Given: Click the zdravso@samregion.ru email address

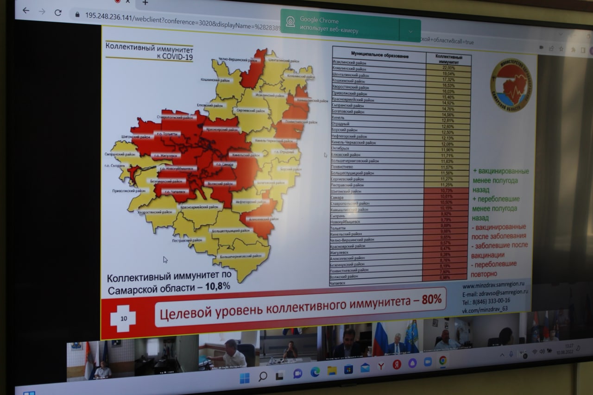Looking at the screenshot, I should coord(502,294).
